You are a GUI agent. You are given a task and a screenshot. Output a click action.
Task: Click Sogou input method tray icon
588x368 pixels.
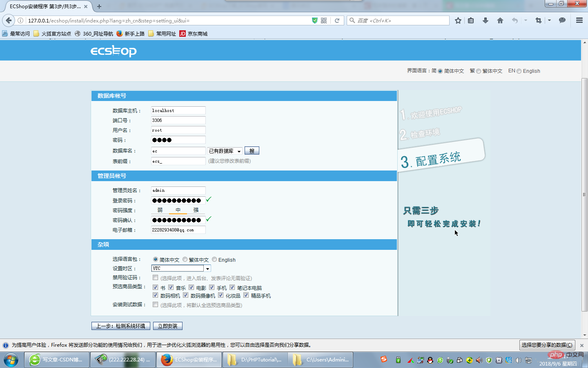[x=383, y=359]
